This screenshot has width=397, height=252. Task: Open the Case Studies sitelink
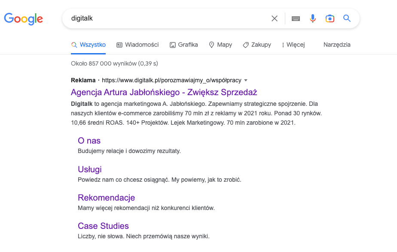pyautogui.click(x=103, y=226)
